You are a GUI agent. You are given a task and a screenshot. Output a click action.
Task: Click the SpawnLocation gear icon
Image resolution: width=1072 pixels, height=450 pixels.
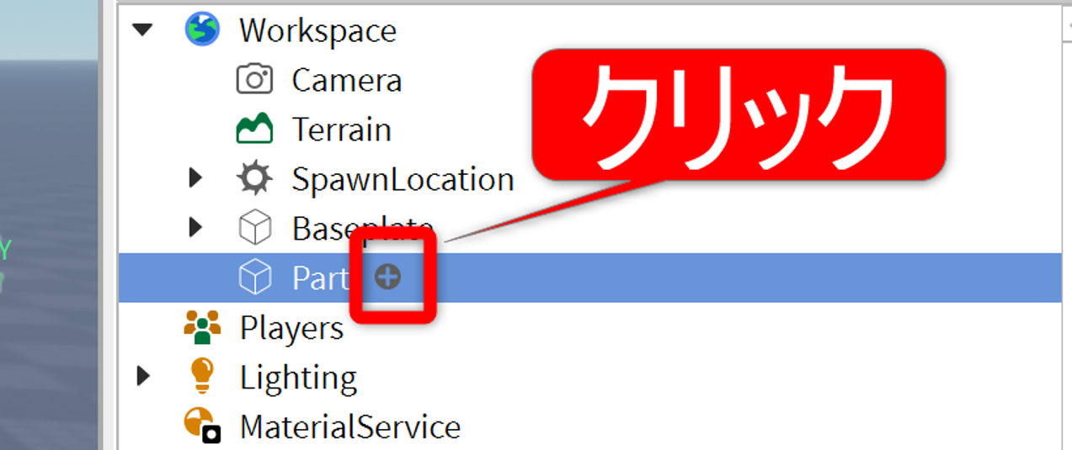point(254,178)
